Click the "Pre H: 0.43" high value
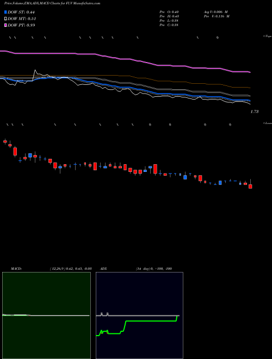The height and width of the screenshot is (359, 272). tap(169, 16)
